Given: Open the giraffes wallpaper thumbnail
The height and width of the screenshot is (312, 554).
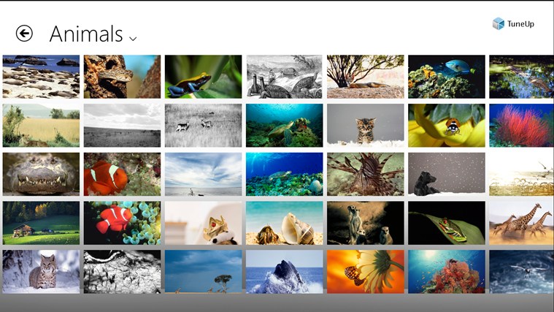Looking at the screenshot, I should click(x=520, y=223).
